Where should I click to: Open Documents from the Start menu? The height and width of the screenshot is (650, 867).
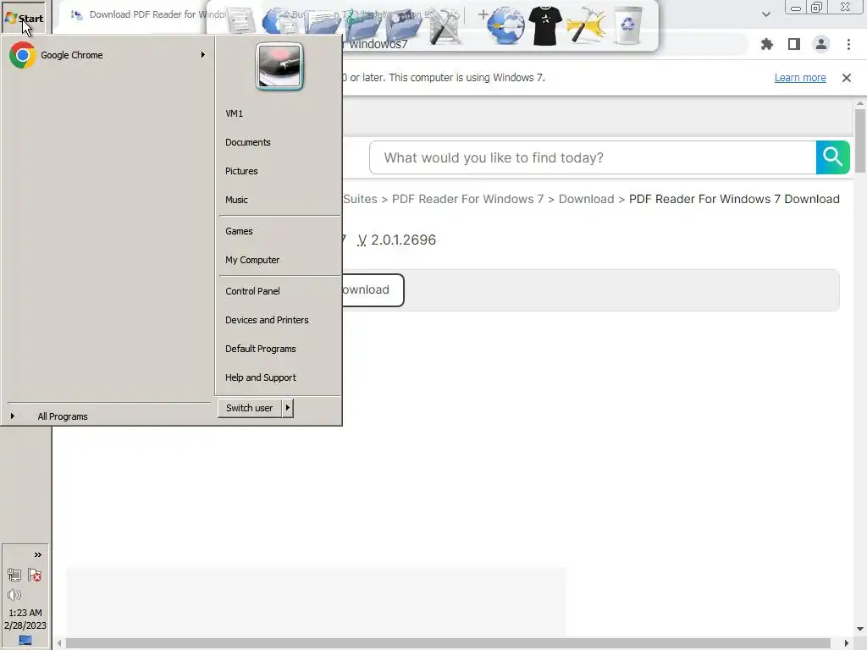(x=248, y=142)
